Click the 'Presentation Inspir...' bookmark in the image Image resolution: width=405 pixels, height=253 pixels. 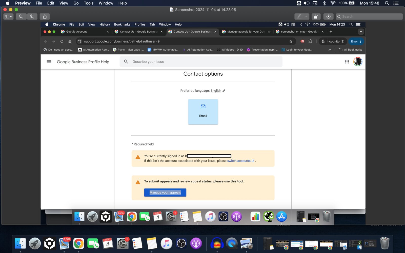262,50
